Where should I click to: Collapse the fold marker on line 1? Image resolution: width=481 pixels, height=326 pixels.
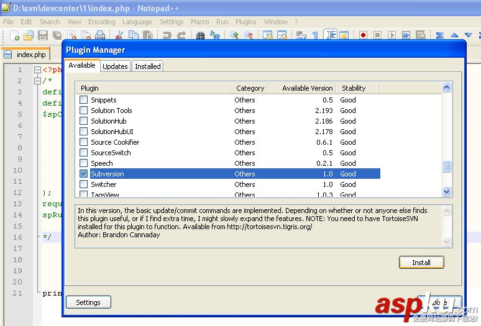[x=37, y=70]
